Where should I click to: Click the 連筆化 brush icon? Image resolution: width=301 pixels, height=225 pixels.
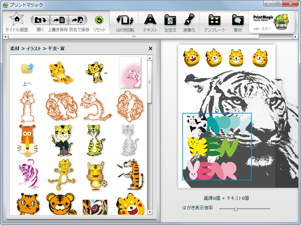point(189,19)
